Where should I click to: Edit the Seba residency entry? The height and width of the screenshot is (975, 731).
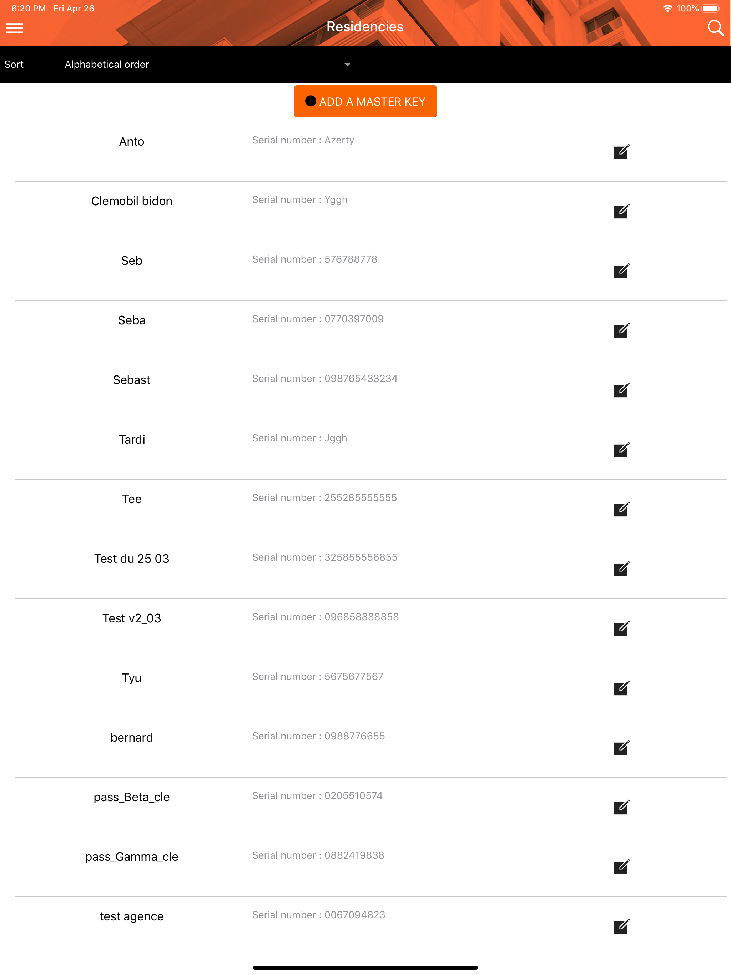(x=621, y=330)
